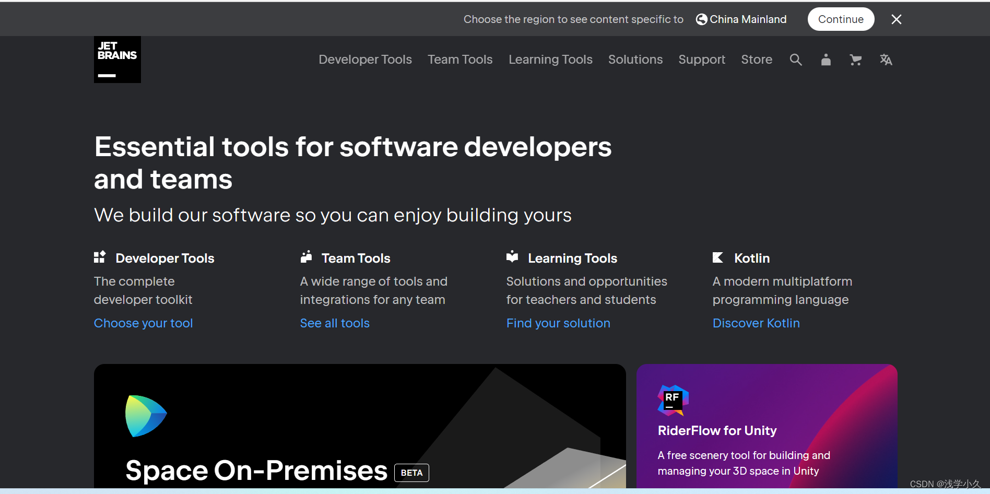Open the shopping cart icon
This screenshot has width=990, height=494.
(855, 60)
